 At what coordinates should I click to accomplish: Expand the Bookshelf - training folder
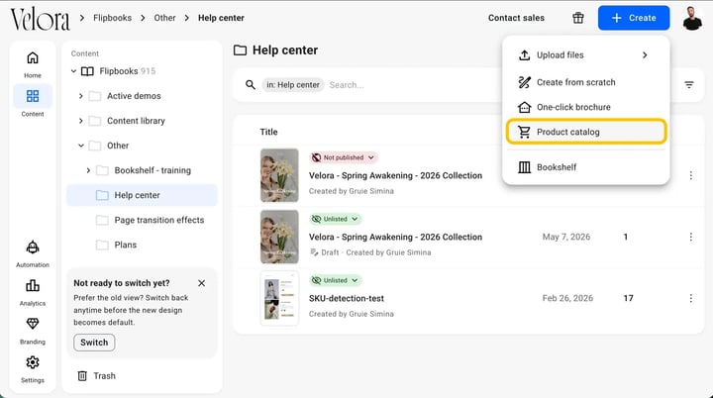[88, 170]
